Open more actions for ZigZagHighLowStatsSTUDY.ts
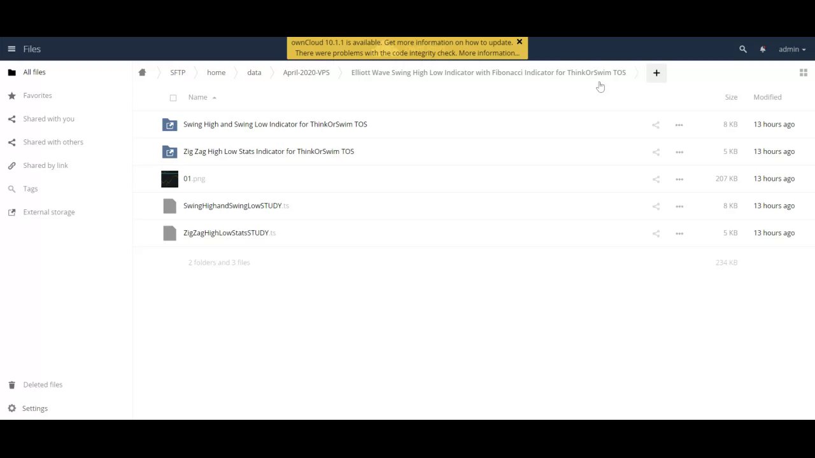This screenshot has width=815, height=458. pos(679,233)
